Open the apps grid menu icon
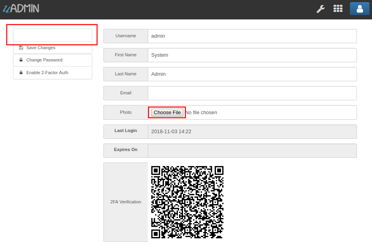The width and height of the screenshot is (372, 245). (x=338, y=9)
